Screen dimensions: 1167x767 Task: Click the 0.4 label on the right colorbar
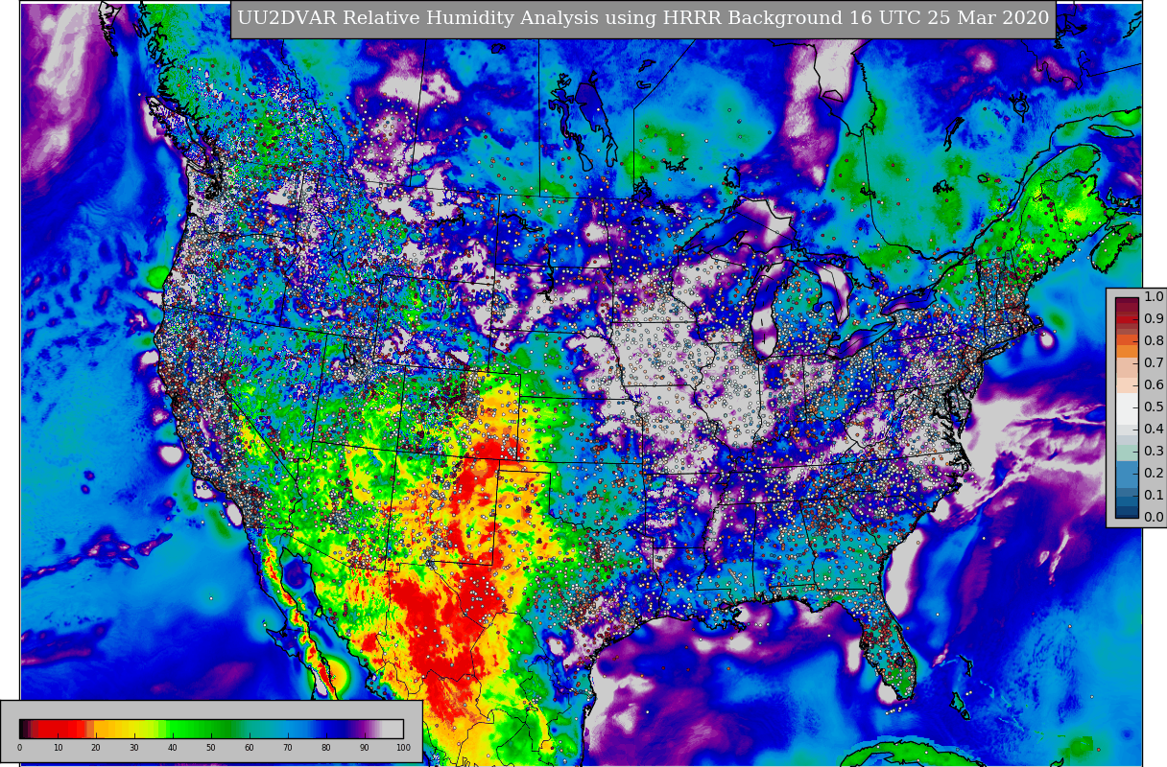(x=1154, y=429)
